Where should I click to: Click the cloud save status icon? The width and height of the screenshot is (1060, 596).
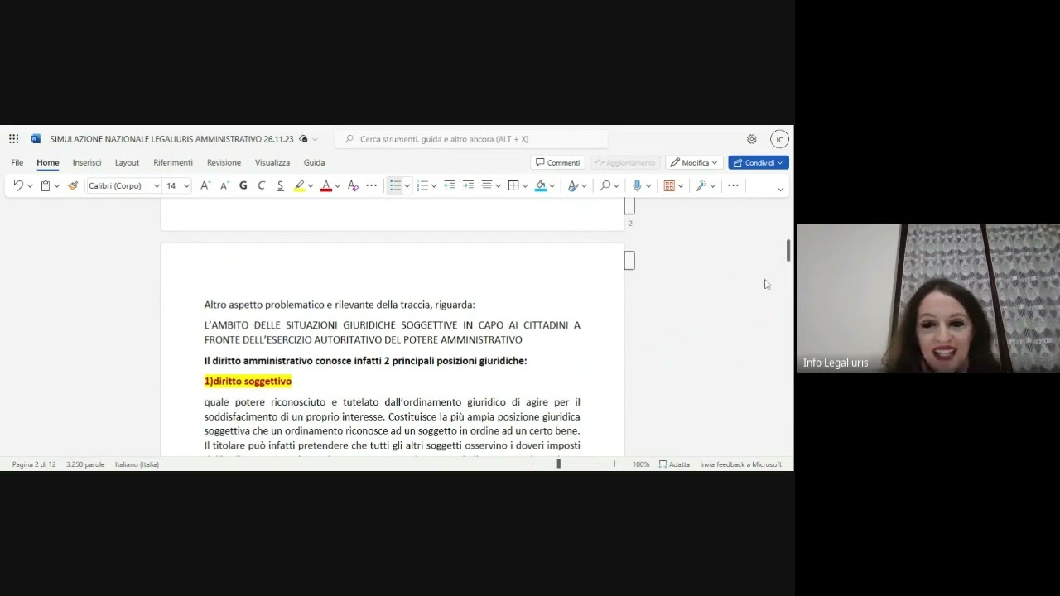pos(303,139)
